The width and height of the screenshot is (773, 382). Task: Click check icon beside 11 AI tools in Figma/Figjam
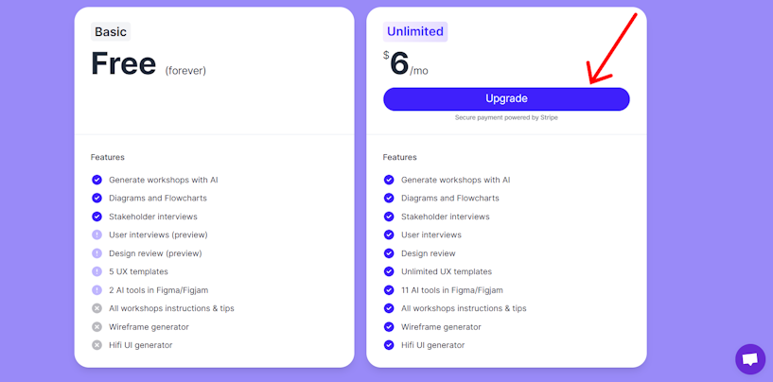coord(389,290)
